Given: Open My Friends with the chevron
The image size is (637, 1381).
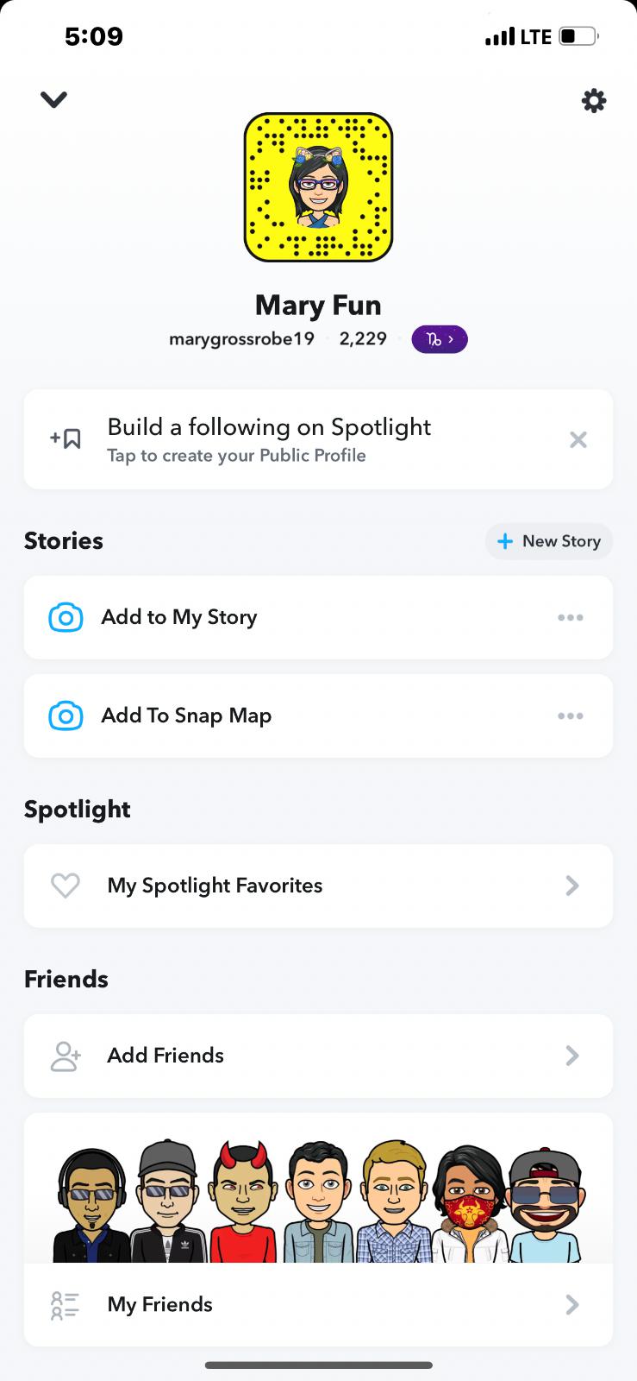Looking at the screenshot, I should 572,1304.
